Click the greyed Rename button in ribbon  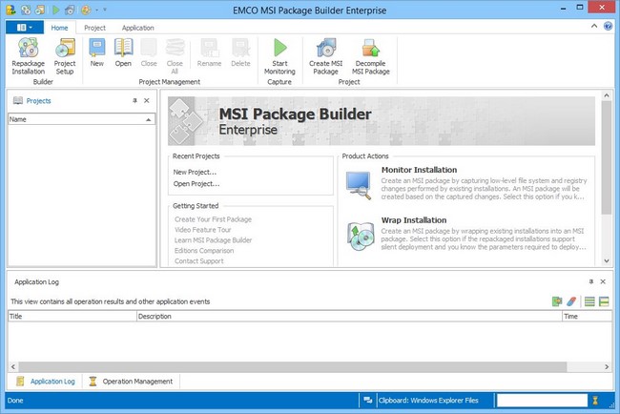tap(209, 52)
